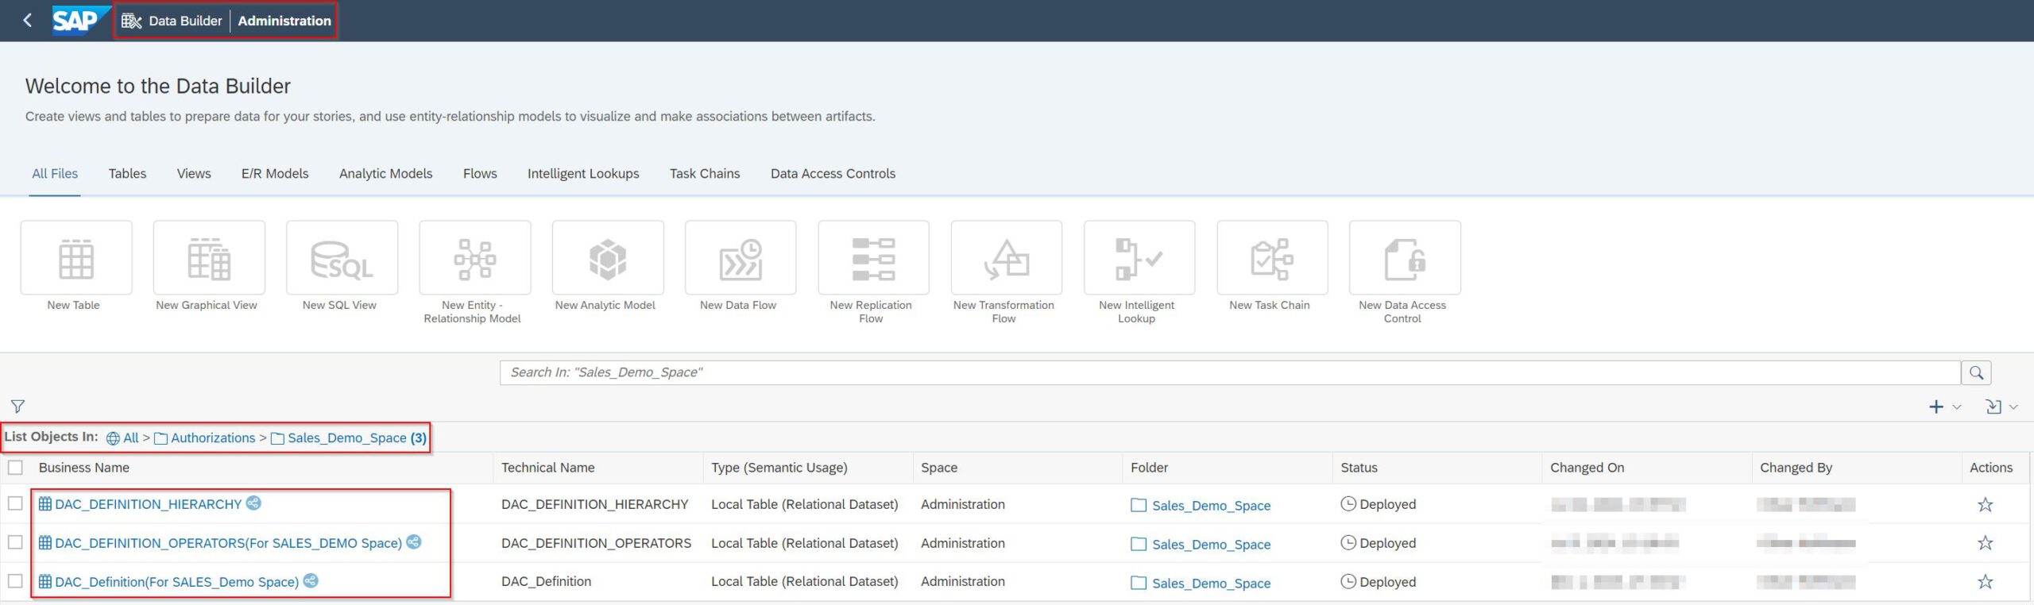Type in the Search In Sales_Demo_Space field
2034x605 pixels.
coord(1228,372)
